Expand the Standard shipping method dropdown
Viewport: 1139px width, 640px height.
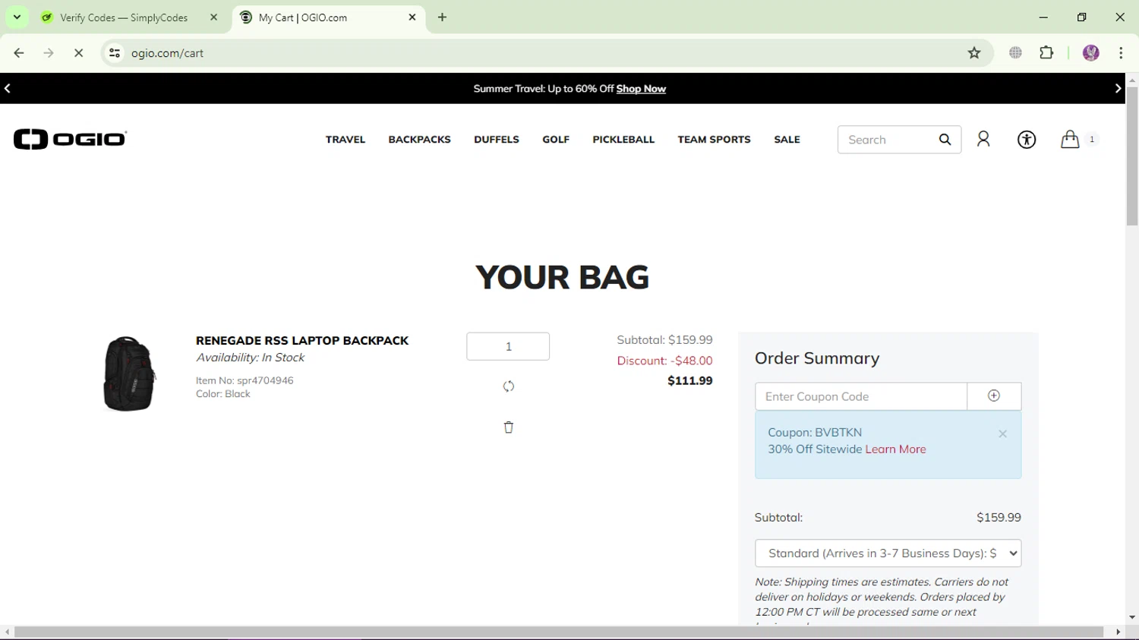888,553
